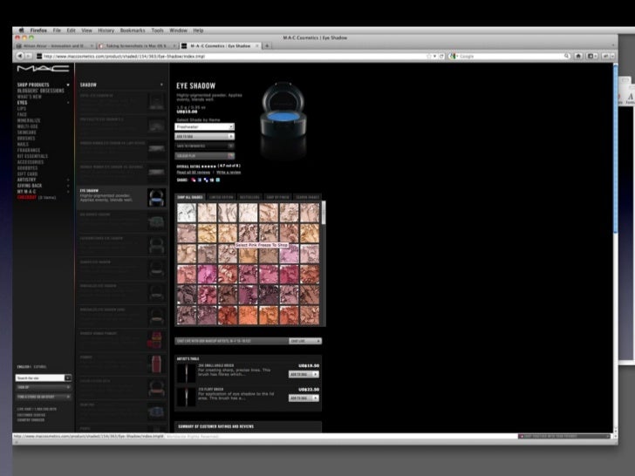Screen dimensions: 635x476
Task: Click the first pink share icon
Action: 194,180
